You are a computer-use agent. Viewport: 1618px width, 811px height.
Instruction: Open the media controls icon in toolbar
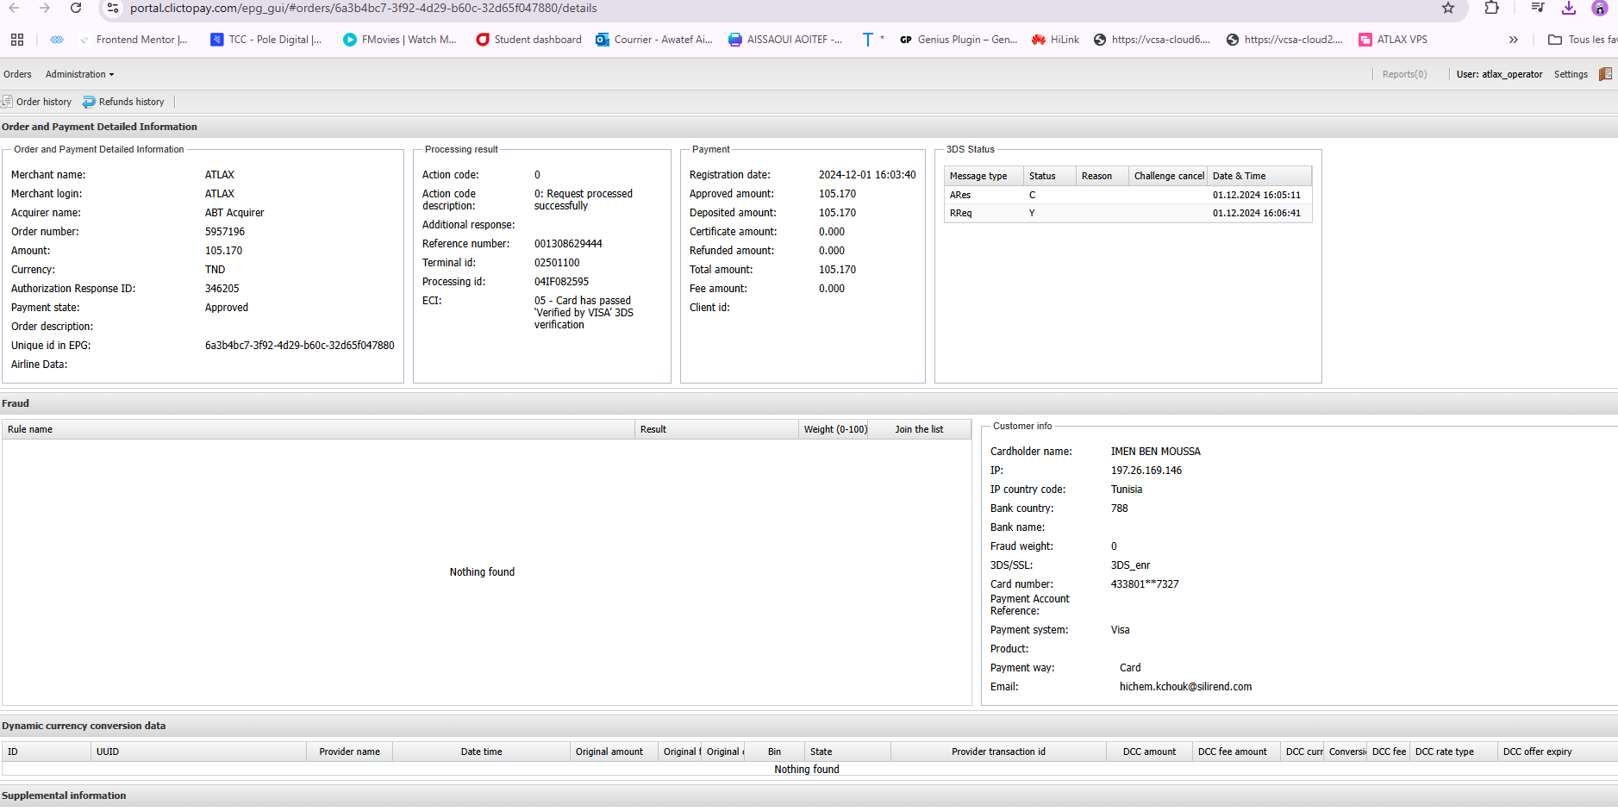pos(1537,8)
